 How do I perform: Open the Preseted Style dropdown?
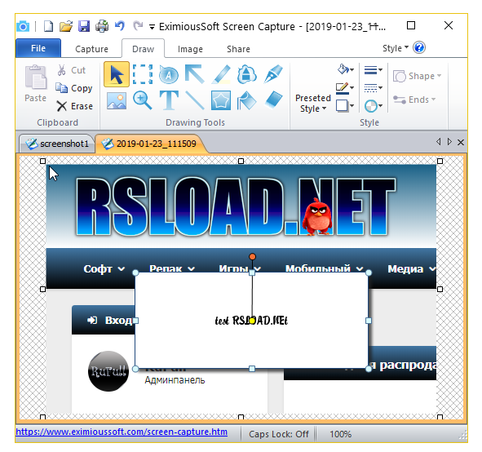313,104
